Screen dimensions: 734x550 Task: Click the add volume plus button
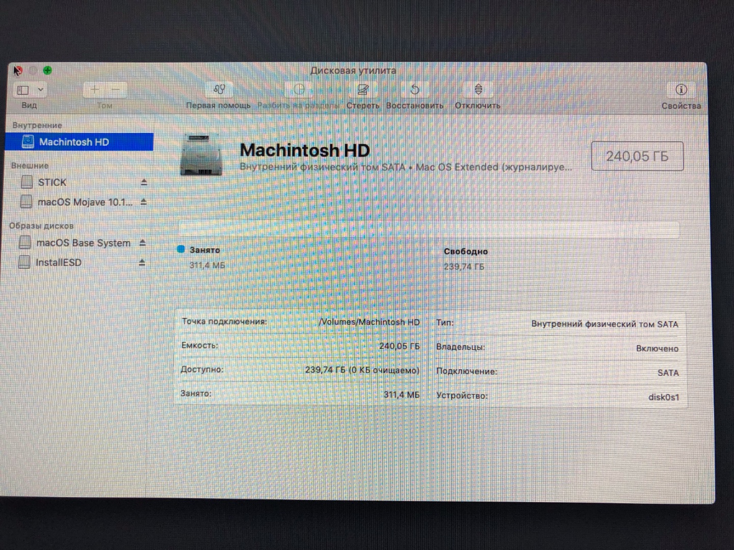click(x=94, y=90)
